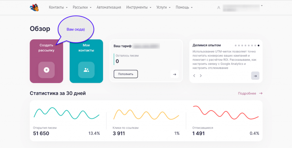292x148 pixels.
Task: Click the dog mascot logo
Action: (x=34, y=8)
